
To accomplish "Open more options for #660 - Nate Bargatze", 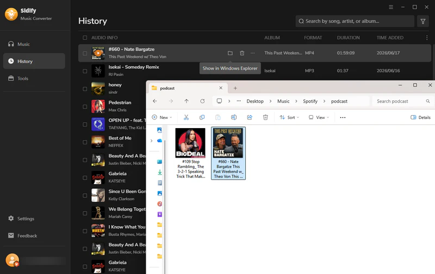I will pyautogui.click(x=252, y=53).
